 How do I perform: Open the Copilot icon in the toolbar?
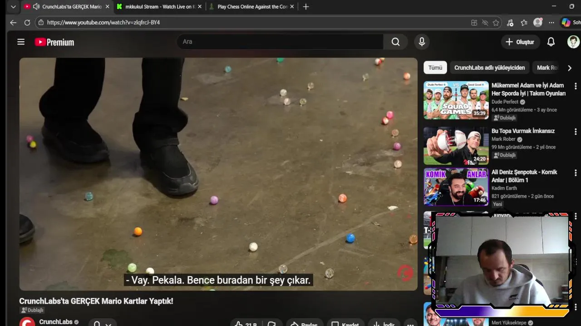click(x=566, y=22)
